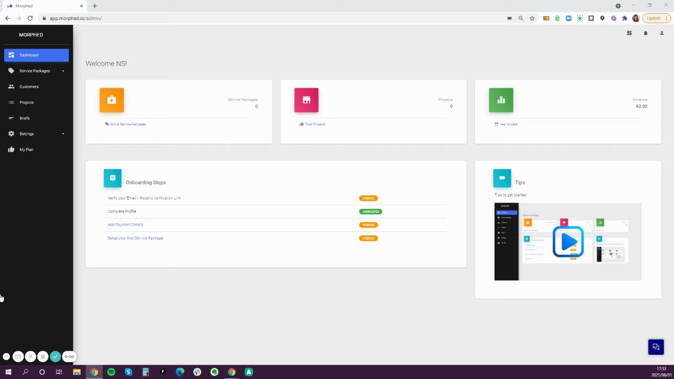Open the Zoom extension icon

tap(569, 18)
